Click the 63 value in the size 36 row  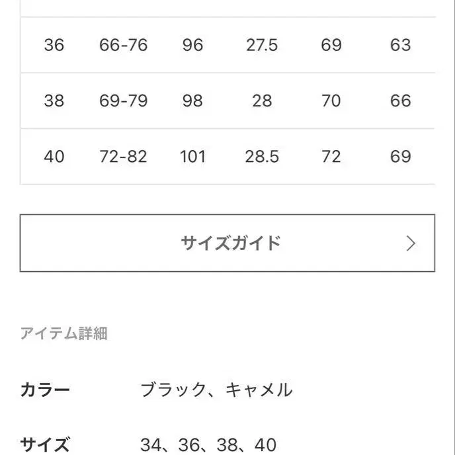pyautogui.click(x=400, y=45)
